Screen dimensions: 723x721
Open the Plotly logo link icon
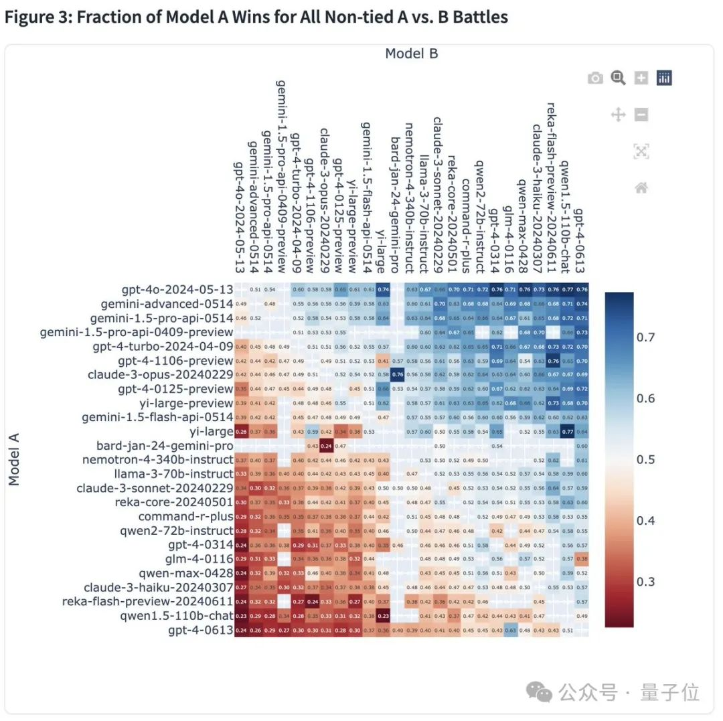[664, 78]
